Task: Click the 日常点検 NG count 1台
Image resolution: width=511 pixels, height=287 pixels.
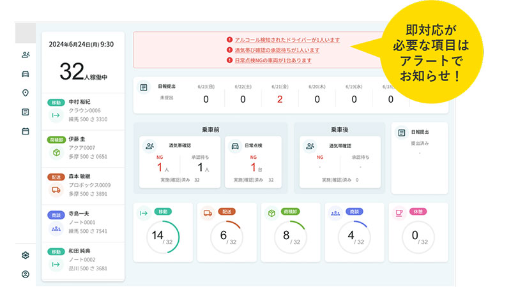Action: 257,168
